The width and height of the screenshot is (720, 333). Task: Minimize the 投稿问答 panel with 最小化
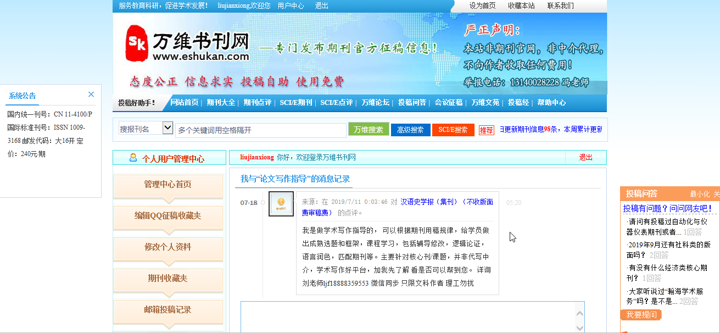click(700, 194)
